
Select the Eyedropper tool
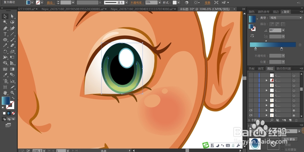(x=5, y=75)
